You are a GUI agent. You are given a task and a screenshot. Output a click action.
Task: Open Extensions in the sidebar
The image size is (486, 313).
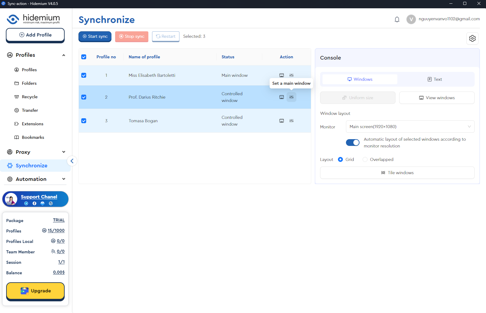(32, 124)
